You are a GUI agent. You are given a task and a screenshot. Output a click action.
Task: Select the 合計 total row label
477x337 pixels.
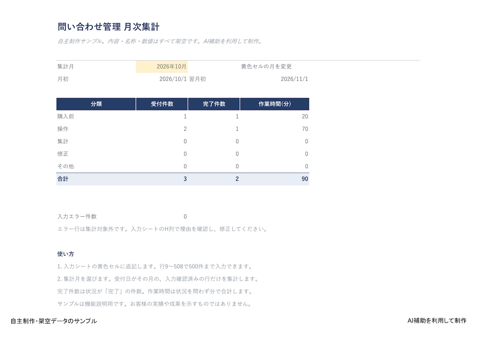(x=63, y=179)
